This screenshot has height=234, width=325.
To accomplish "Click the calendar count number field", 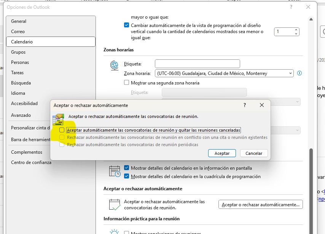I will coord(284,32).
